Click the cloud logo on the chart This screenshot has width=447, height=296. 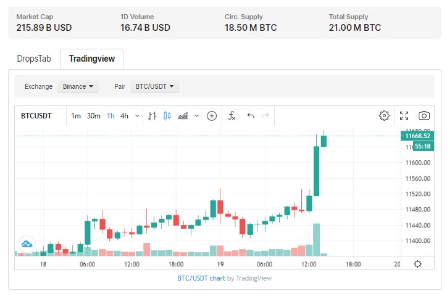27,244
